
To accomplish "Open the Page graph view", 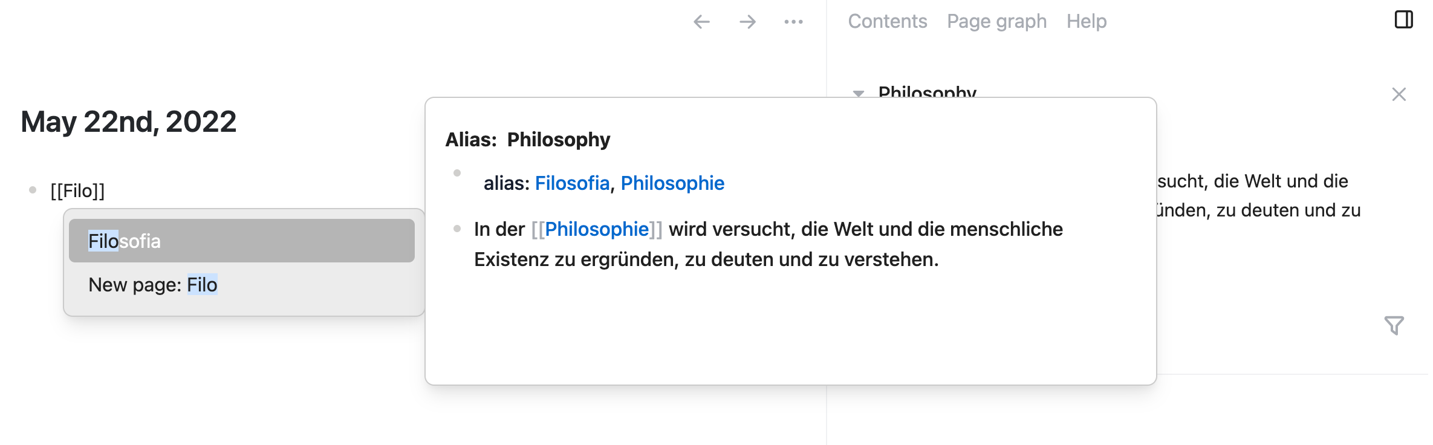I will 996,21.
